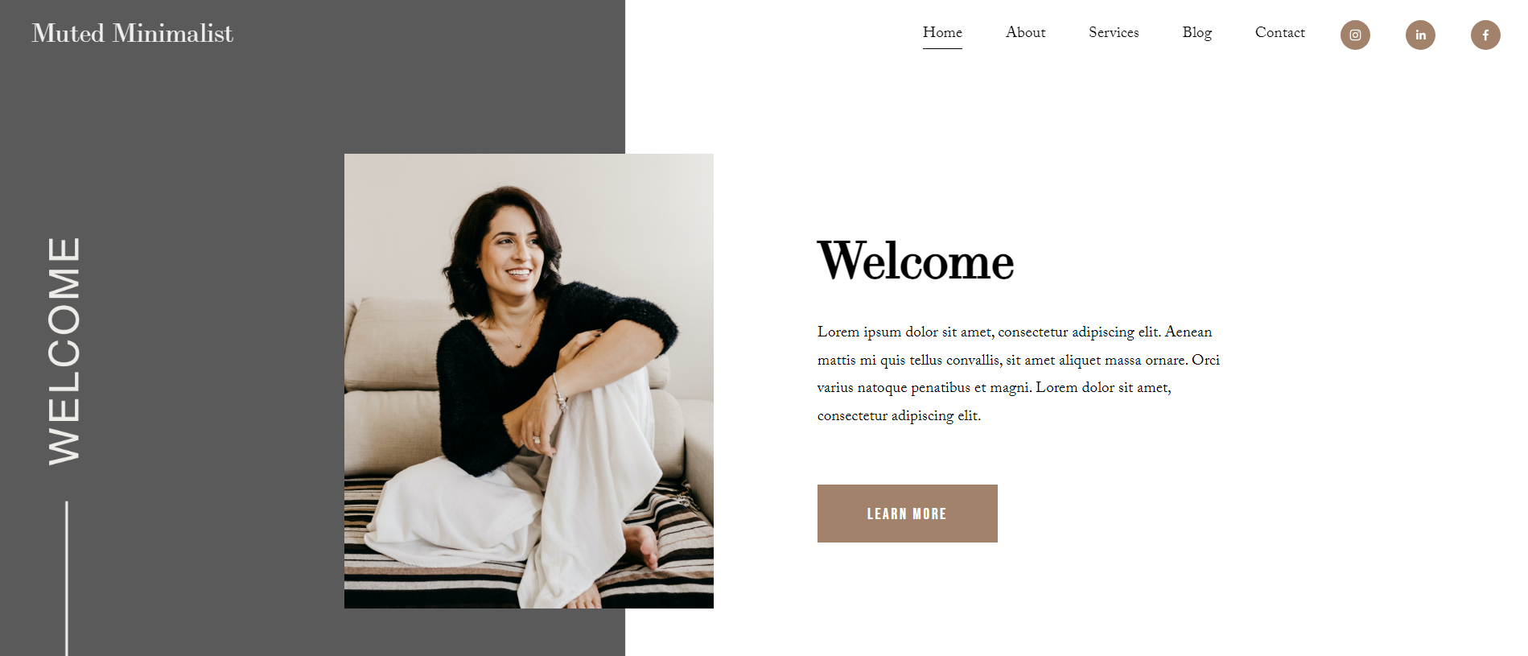Open the About page link
Viewport: 1528px width, 656px height.
point(1025,32)
